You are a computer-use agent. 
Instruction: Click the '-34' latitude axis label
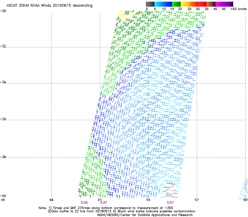tap(3, 82)
